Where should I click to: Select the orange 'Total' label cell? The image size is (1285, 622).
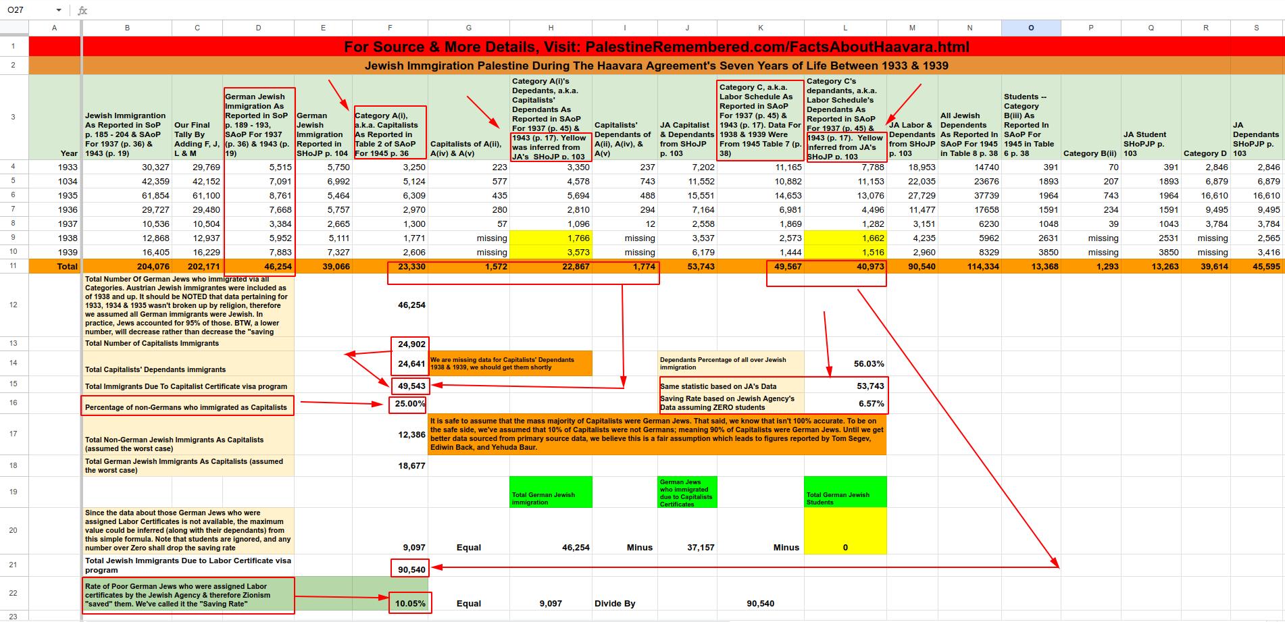(55, 266)
